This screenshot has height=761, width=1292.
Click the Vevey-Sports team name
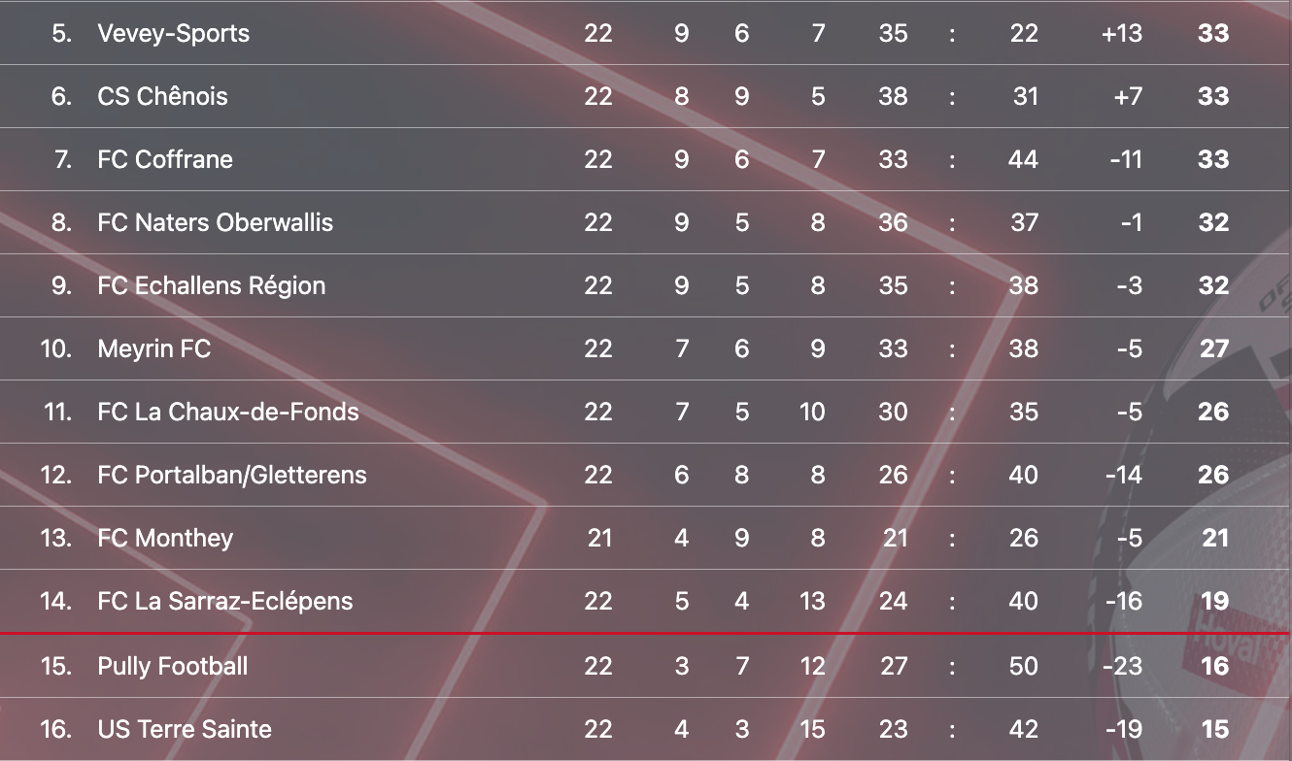click(x=173, y=33)
